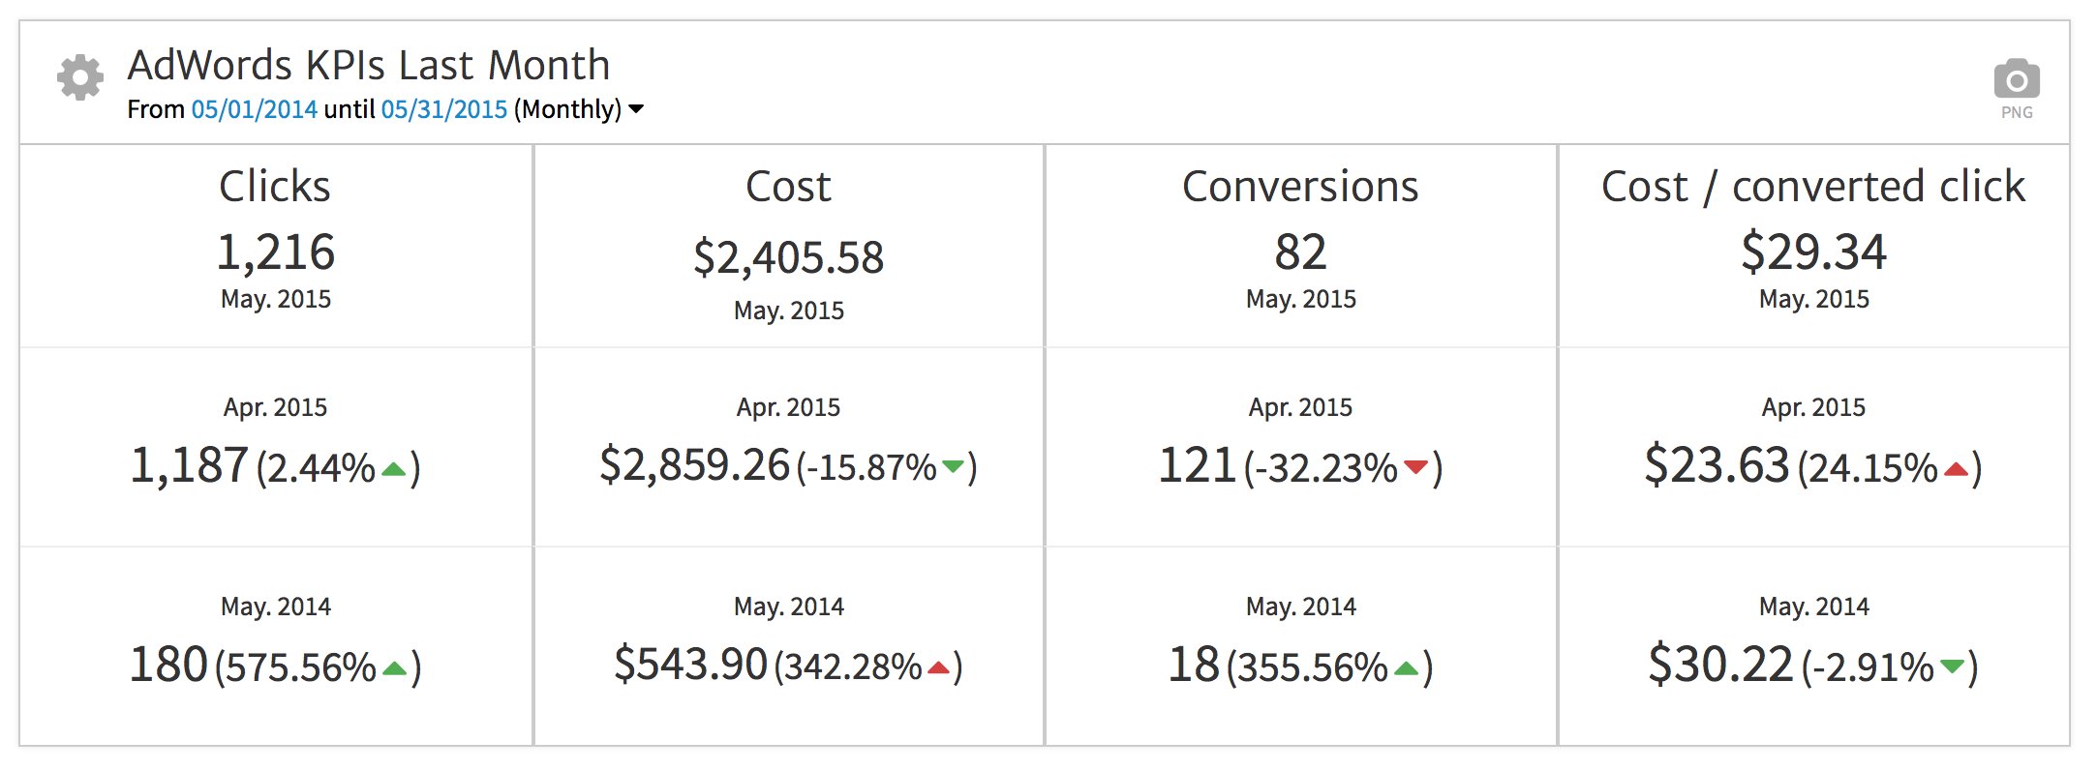Click green up arrow beside 355.56%
Viewport: 2097px width, 770px height.
1407,668
